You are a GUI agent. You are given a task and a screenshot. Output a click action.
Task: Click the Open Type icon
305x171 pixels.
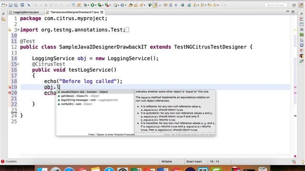pyautogui.click(x=131, y=5)
